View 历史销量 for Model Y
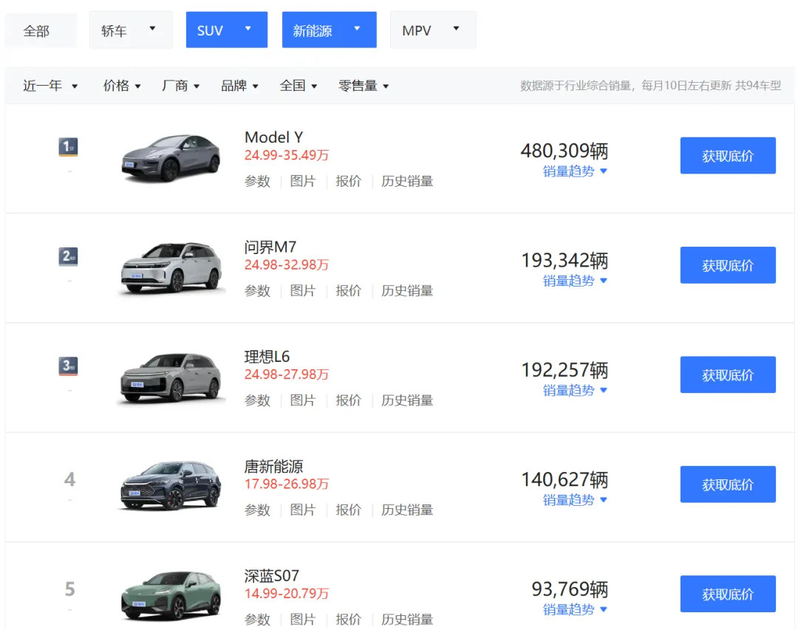The height and width of the screenshot is (630, 798). (x=407, y=181)
